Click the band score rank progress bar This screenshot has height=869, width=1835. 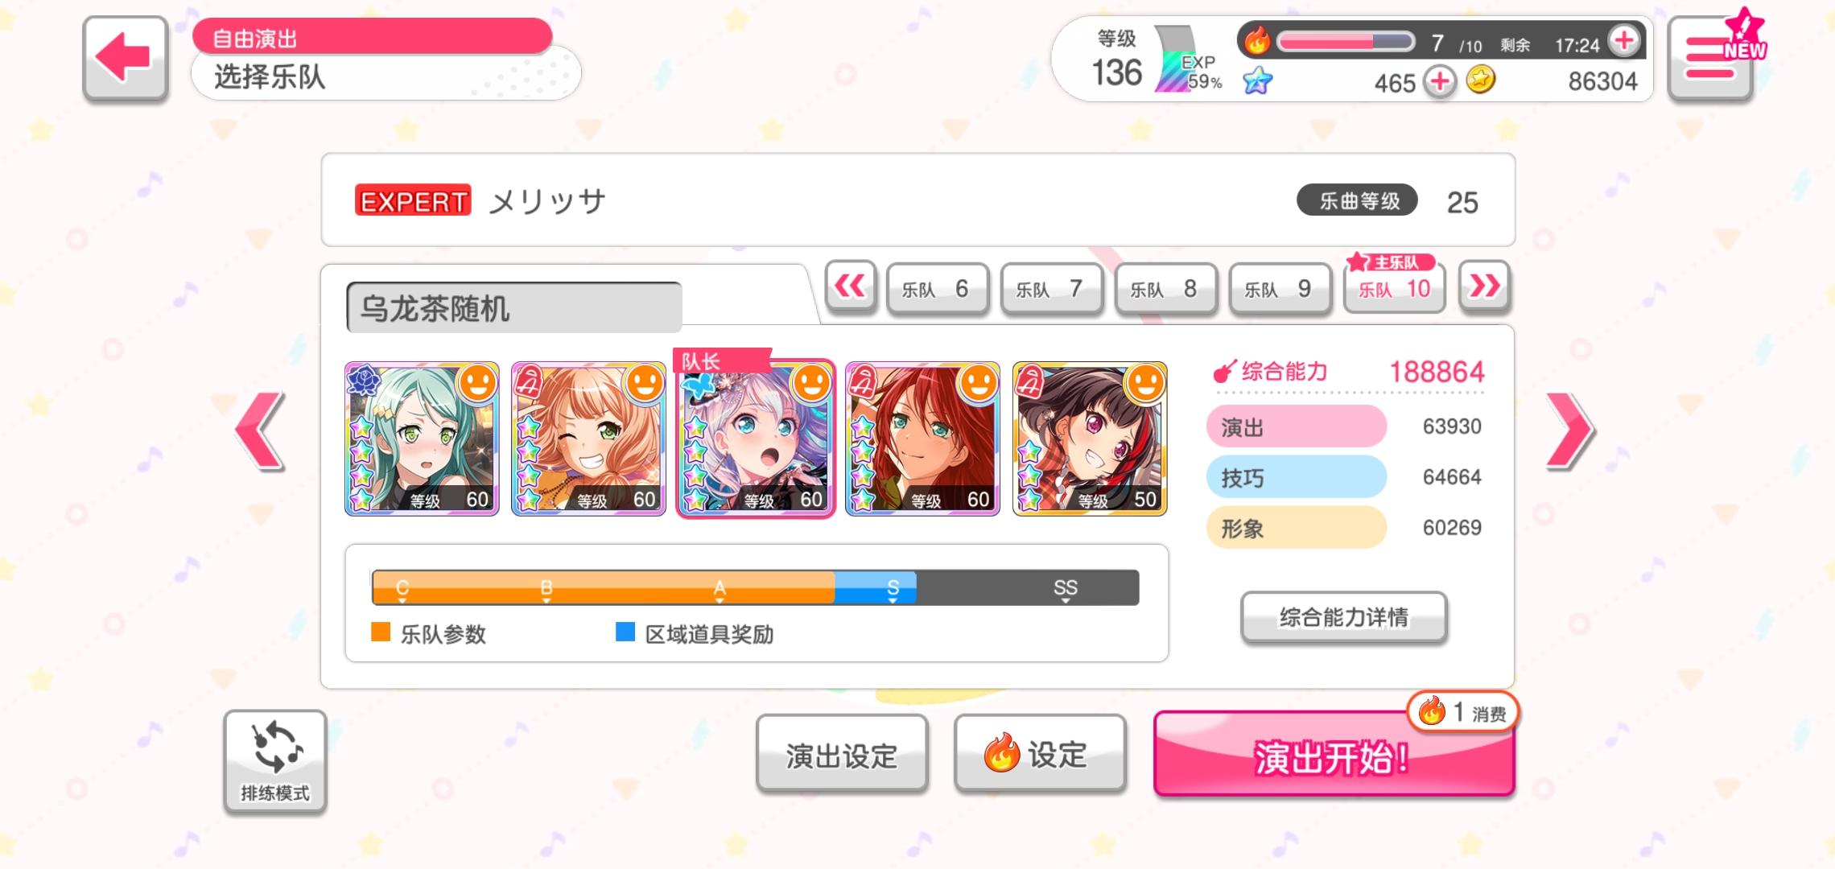click(755, 587)
